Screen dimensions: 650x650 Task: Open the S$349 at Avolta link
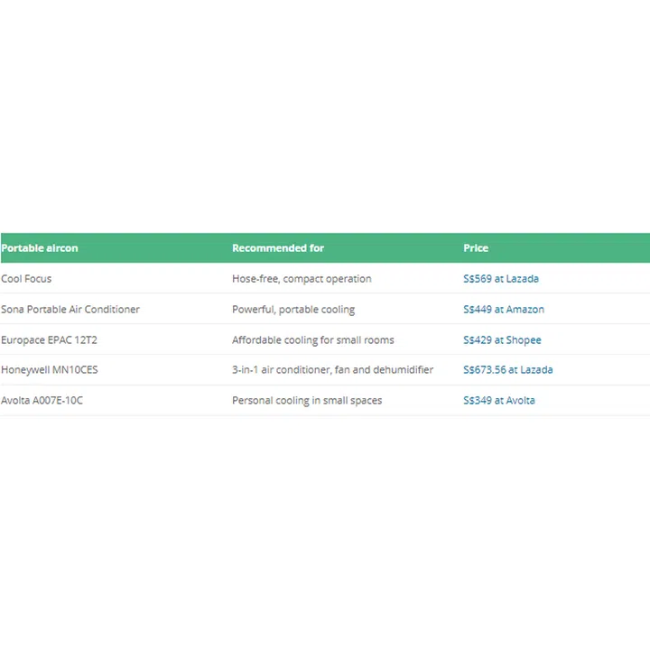[x=498, y=401]
